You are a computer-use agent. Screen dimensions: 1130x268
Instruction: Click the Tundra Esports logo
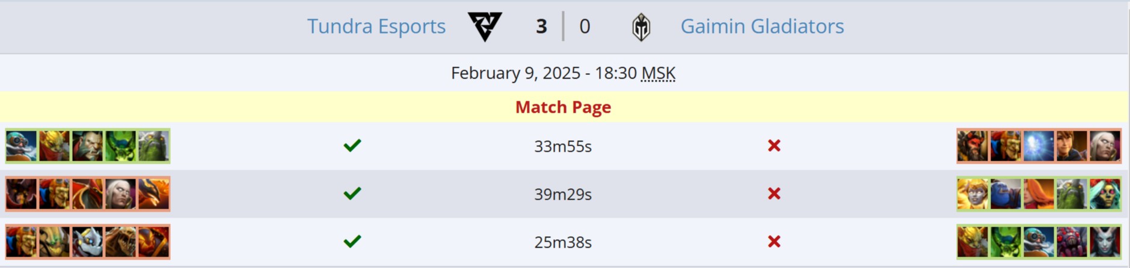(x=485, y=27)
